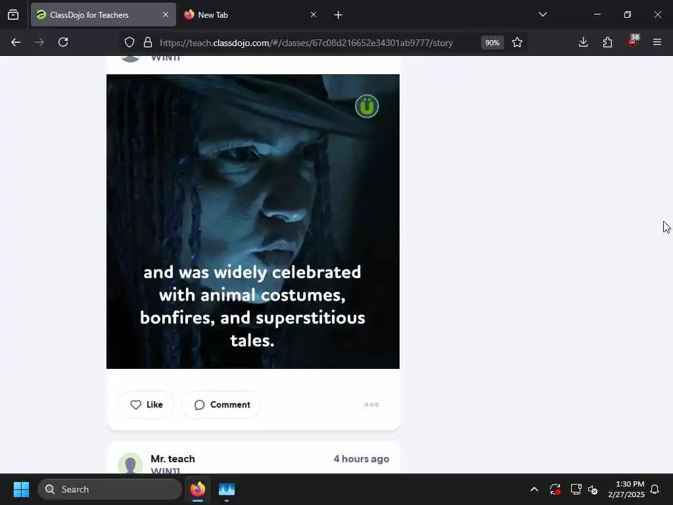Viewport: 673px width, 505px height.
Task: Click the Mr. teach avatar picture
Action: [x=131, y=464]
